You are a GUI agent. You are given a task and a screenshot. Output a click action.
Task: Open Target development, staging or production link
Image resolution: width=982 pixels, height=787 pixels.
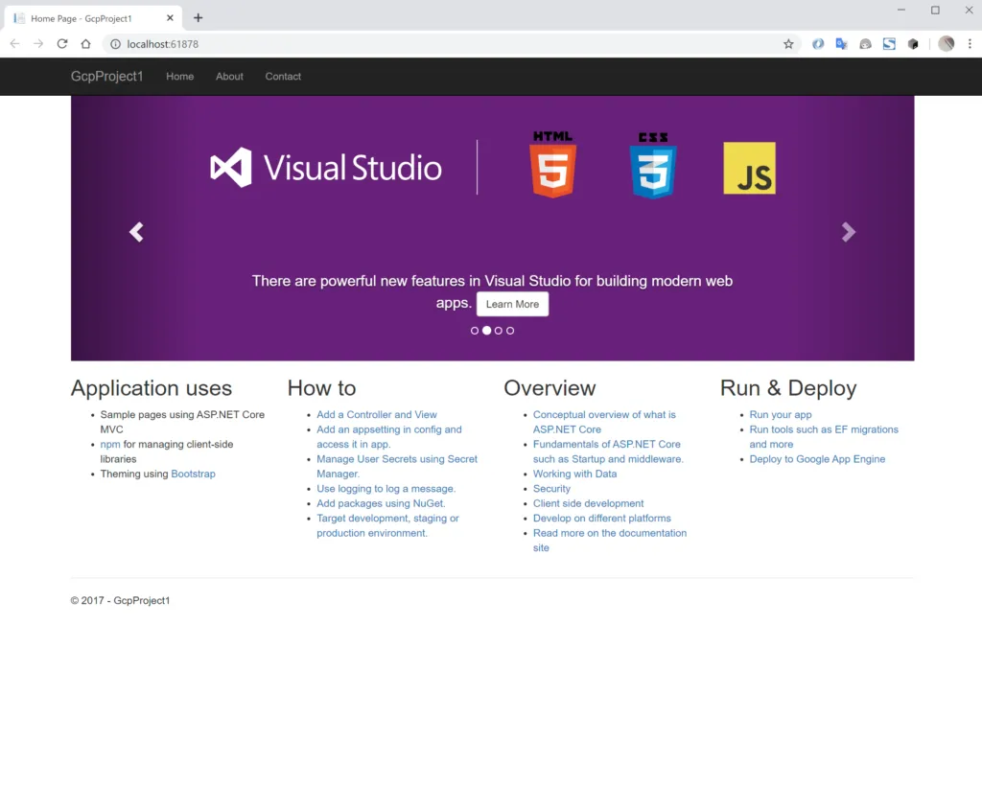387,525
